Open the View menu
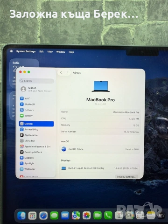The height and width of the screenshot is (224, 168). point(50,52)
